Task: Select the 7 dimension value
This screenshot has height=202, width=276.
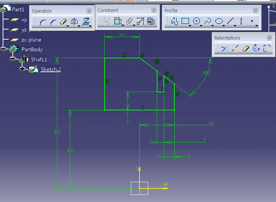Action: click(x=127, y=122)
